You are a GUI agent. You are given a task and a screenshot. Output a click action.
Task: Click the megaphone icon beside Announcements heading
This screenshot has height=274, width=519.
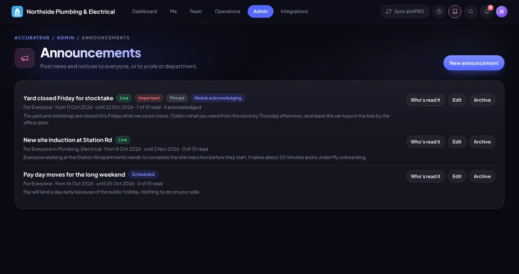tap(25, 58)
